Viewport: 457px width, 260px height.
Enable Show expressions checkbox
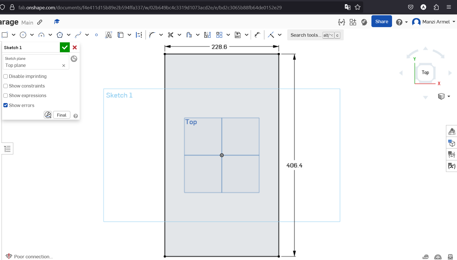point(5,96)
